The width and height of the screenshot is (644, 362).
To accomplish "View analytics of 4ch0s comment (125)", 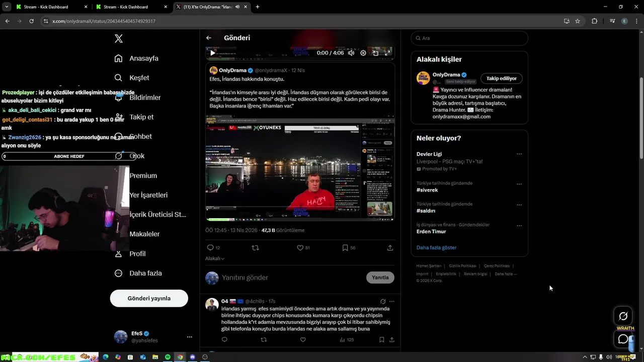I will click(x=347, y=340).
